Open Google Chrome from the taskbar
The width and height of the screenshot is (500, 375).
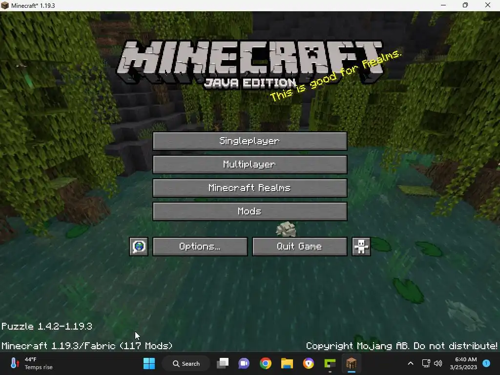pyautogui.click(x=265, y=363)
